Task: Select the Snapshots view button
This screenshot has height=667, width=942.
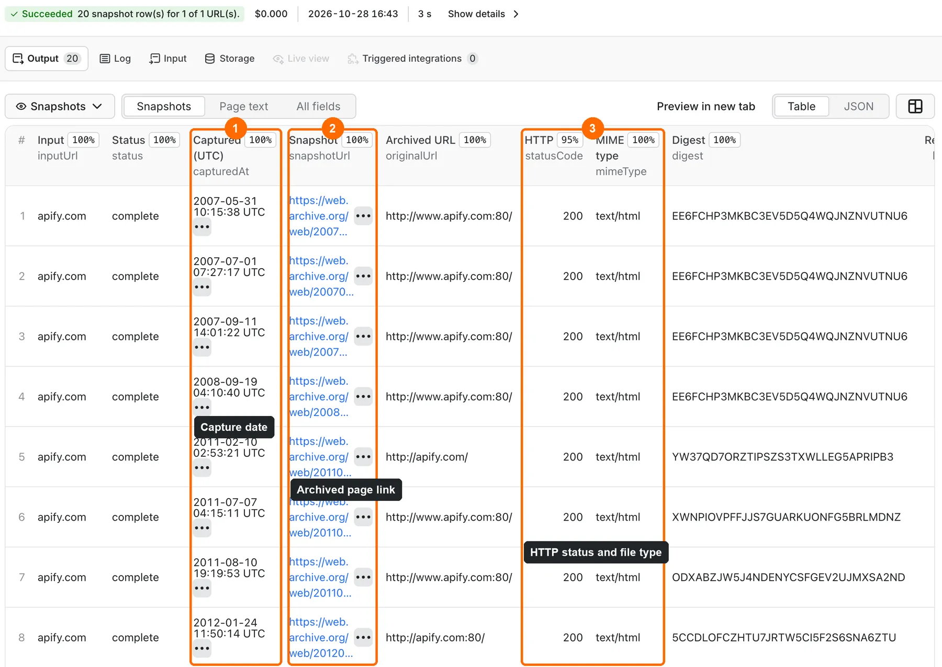Action: 164,107
